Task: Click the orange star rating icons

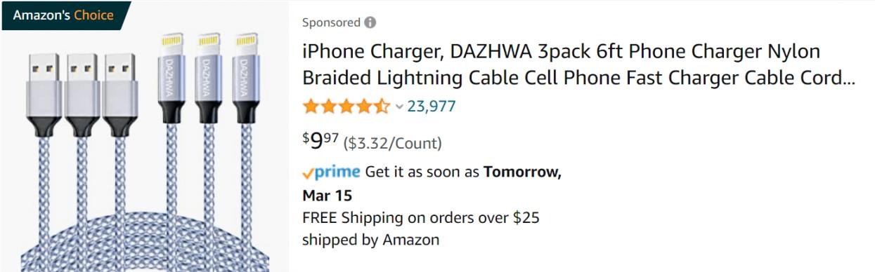Action: (x=346, y=107)
